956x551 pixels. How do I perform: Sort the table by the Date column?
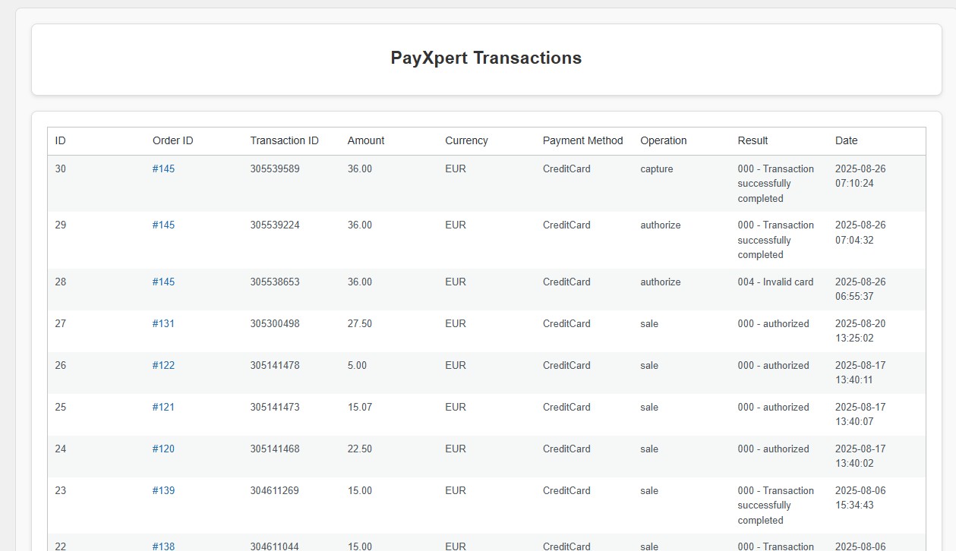point(846,140)
